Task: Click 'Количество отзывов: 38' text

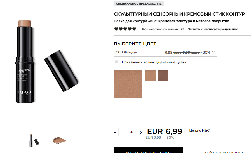Action: pyautogui.click(x=163, y=29)
